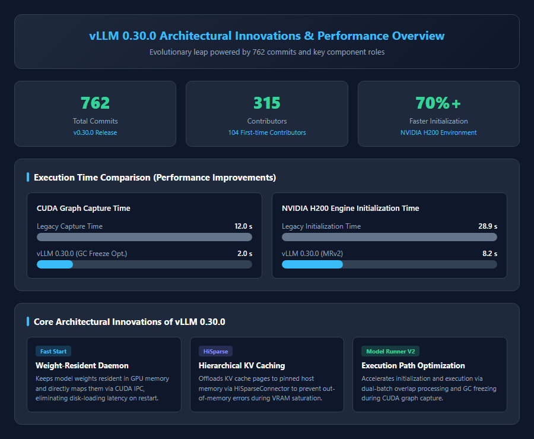Select the "CUDA Graph Capture Time" card title
This screenshot has height=439, width=534.
pos(84,209)
